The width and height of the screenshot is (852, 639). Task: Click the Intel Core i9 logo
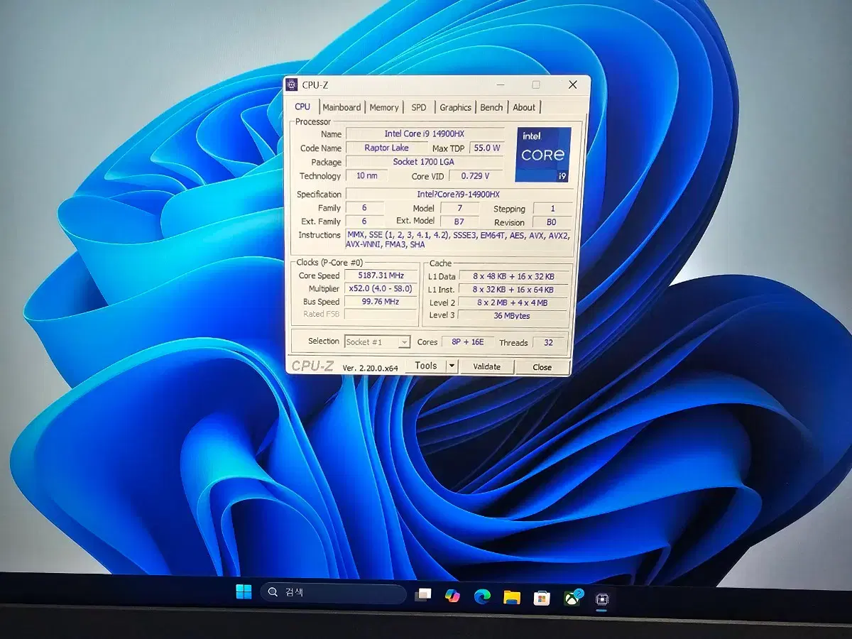click(x=542, y=154)
